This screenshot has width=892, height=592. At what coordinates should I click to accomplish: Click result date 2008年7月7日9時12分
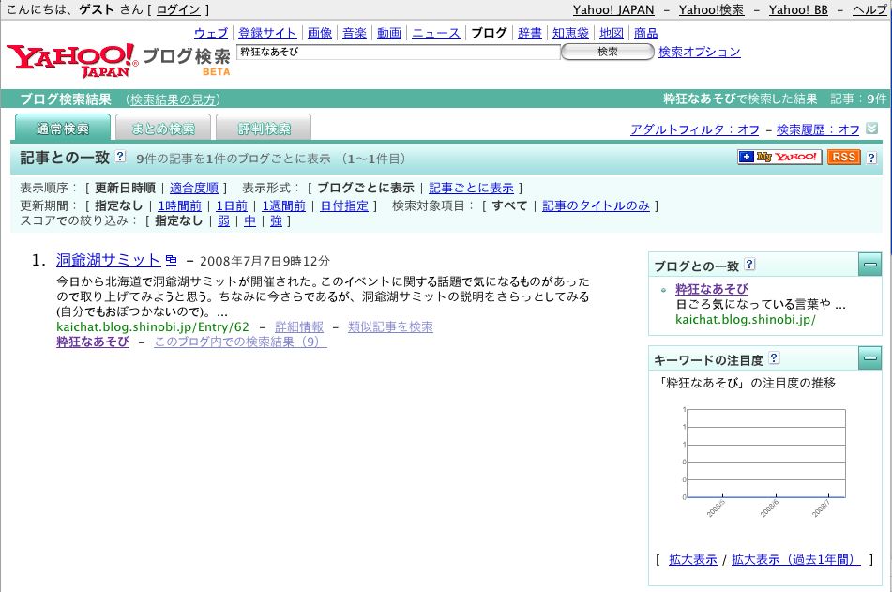265,261
